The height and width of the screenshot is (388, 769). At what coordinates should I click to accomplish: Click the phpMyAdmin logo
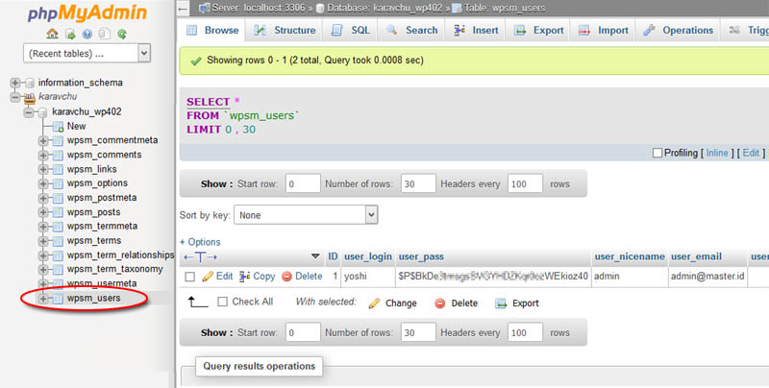(x=87, y=12)
